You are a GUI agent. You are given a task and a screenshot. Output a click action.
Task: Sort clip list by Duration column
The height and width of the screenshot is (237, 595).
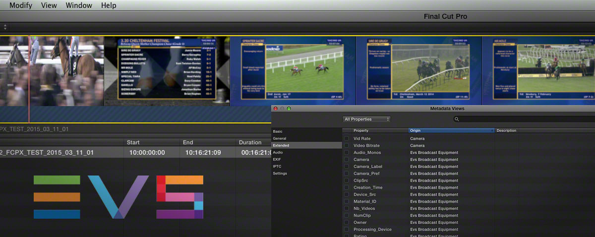[253, 142]
